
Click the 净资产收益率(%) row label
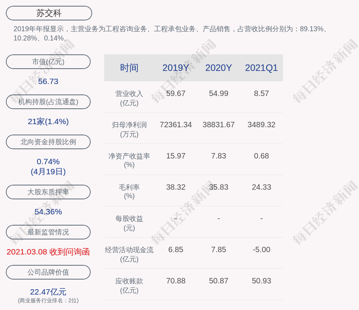click(x=129, y=160)
